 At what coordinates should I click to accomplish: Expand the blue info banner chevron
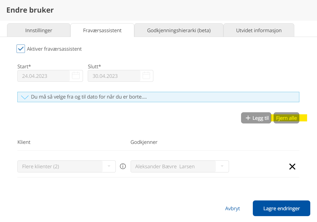(25, 97)
